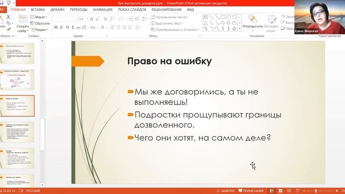Viewport: 345px width, 194px height.
Task: Switch to slide sorter view icon
Action: point(280,191)
